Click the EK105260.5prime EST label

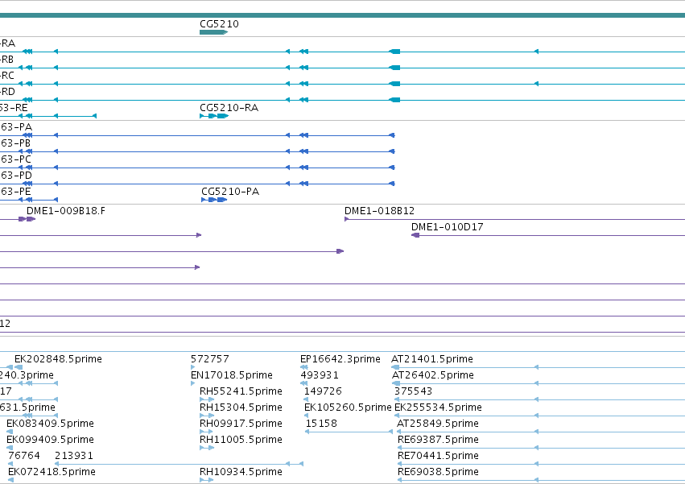348,407
